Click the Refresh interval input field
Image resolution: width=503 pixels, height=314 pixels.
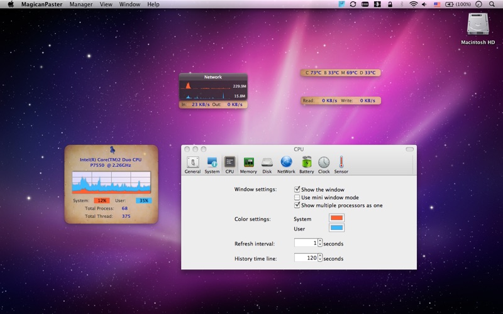pyautogui.click(x=306, y=243)
